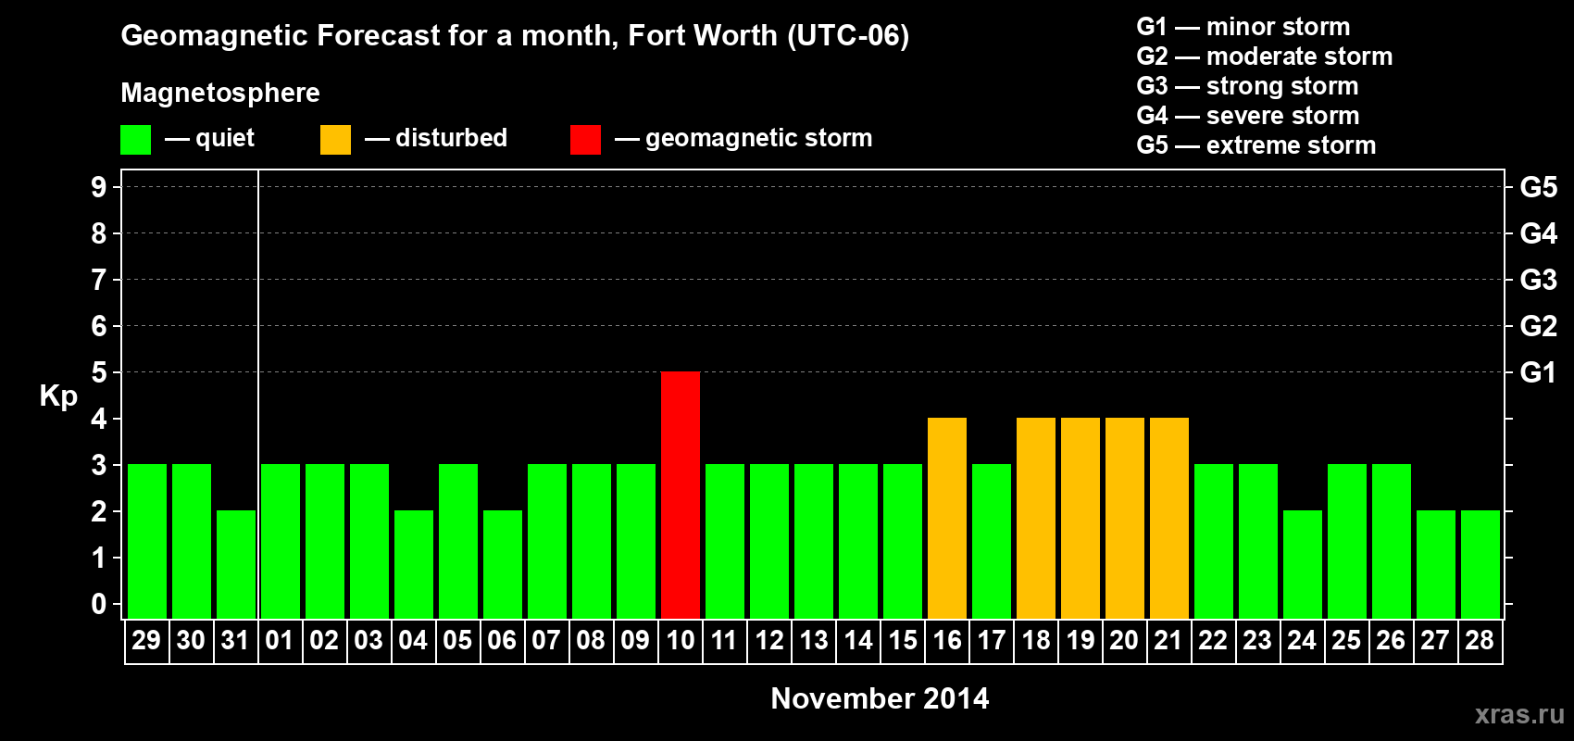Click the green quiet legend swatch

135,140
